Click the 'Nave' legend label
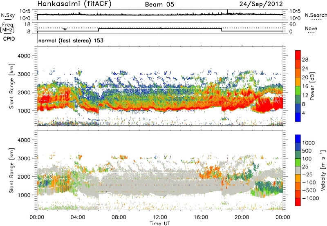 click(311, 29)
